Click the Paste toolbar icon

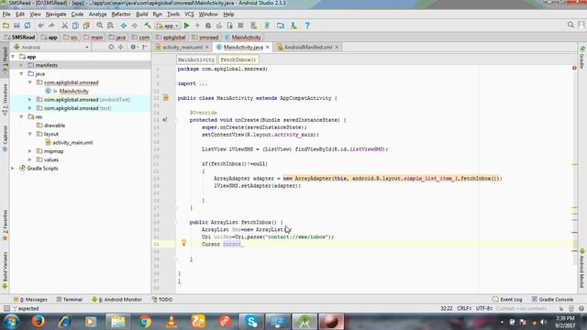[86, 26]
